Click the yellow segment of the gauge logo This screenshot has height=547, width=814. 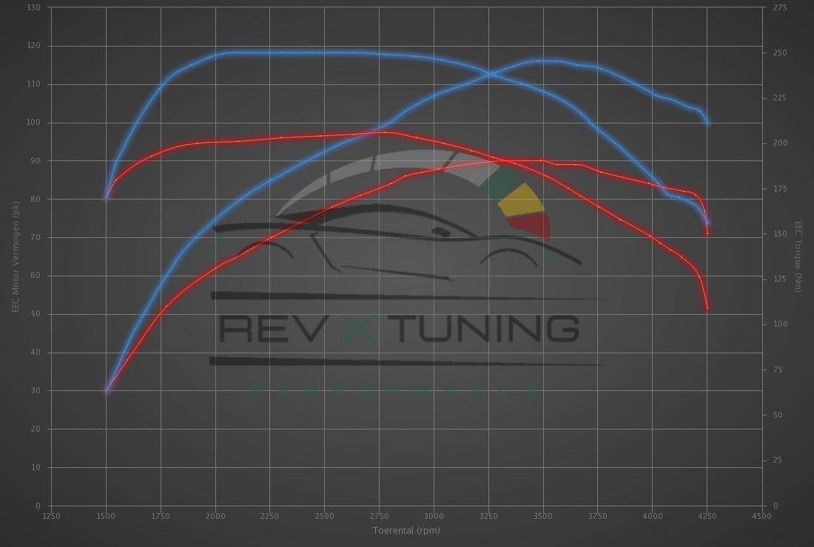coord(521,200)
